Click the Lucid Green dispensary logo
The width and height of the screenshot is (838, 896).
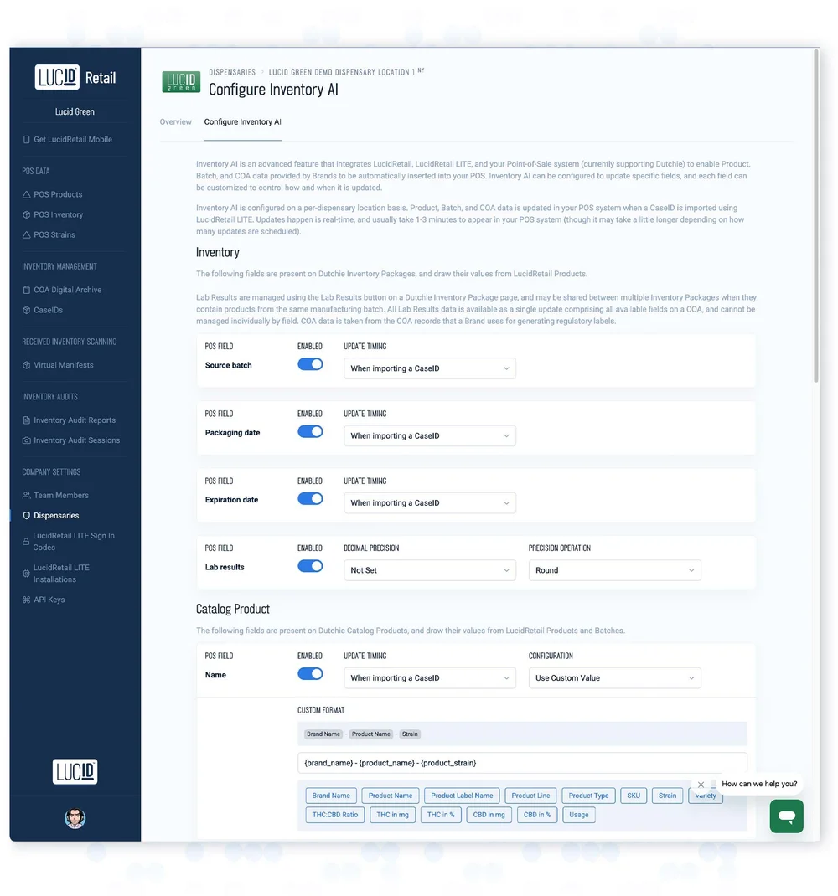coord(181,82)
